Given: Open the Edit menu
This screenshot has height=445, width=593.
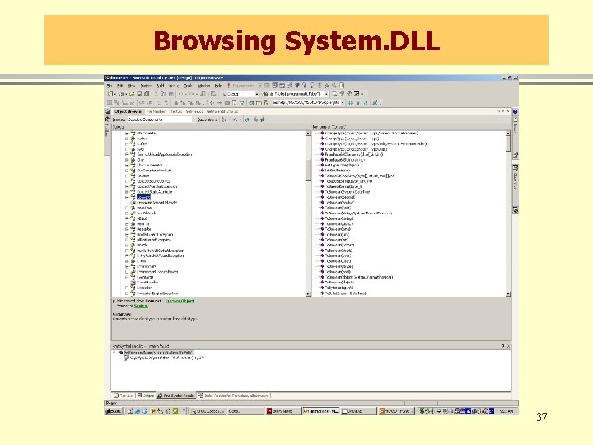Looking at the screenshot, I should tap(120, 86).
